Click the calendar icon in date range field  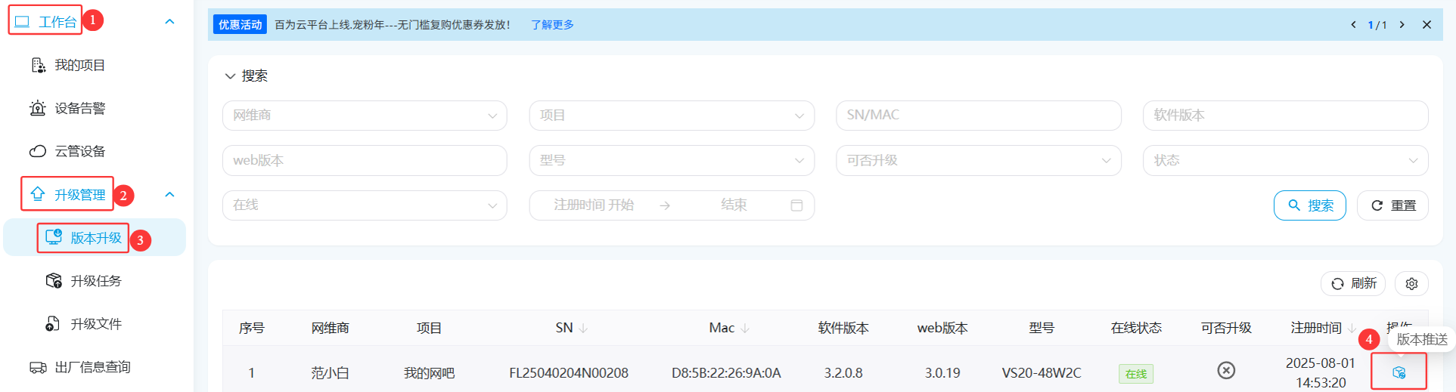pyautogui.click(x=796, y=205)
